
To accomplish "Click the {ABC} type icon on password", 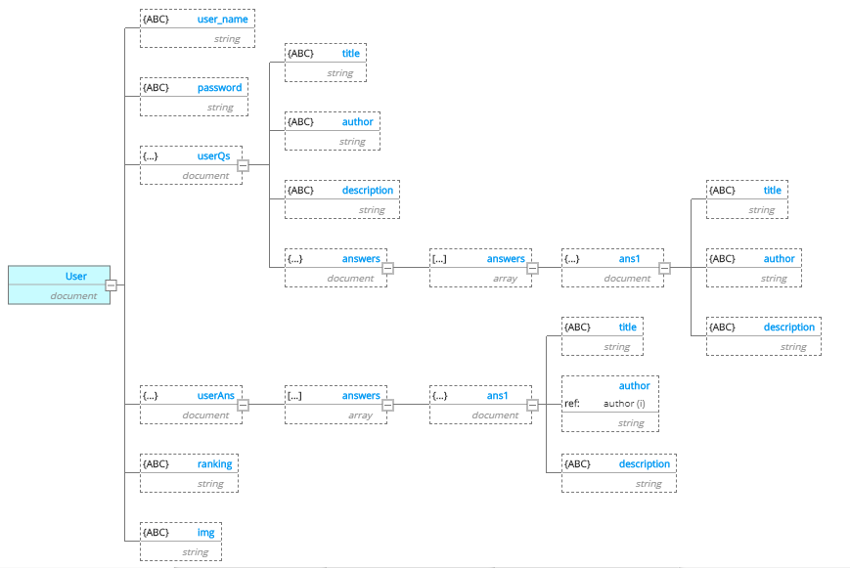I will (157, 88).
